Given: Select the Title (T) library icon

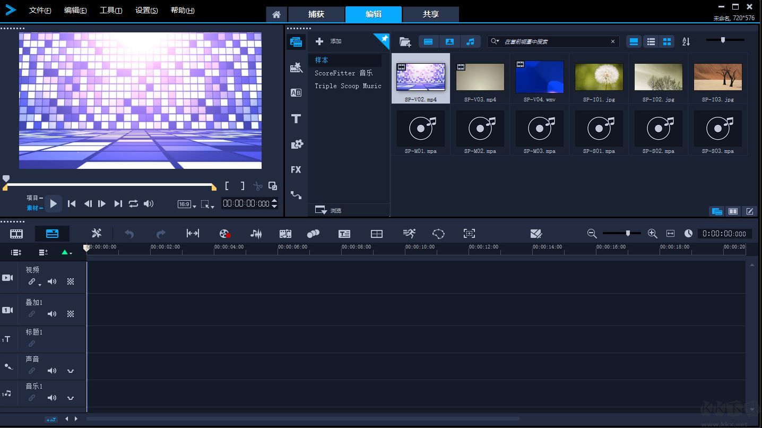Looking at the screenshot, I should click(x=296, y=119).
